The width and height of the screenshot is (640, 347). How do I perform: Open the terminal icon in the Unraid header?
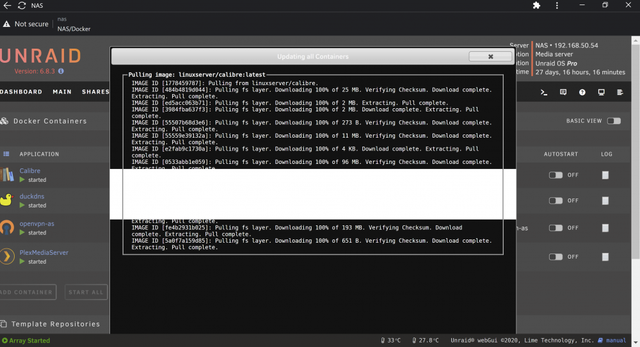click(543, 92)
